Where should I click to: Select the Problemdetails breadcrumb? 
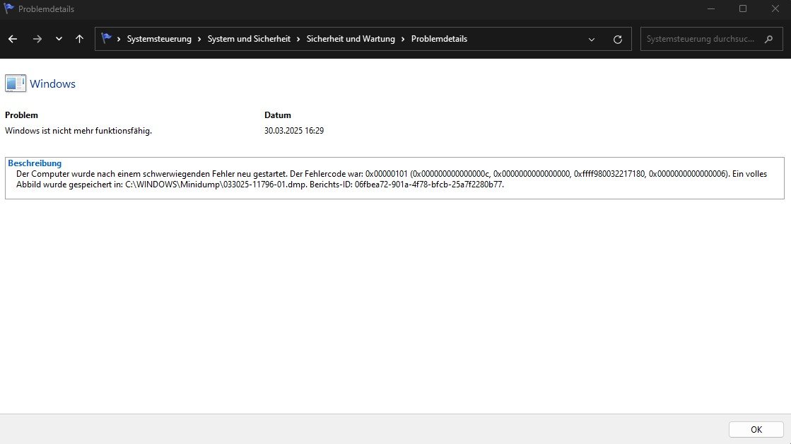[x=439, y=39]
